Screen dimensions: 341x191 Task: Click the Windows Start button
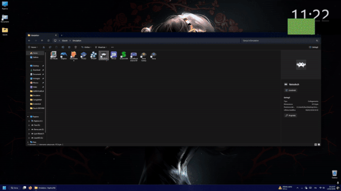click(4, 188)
